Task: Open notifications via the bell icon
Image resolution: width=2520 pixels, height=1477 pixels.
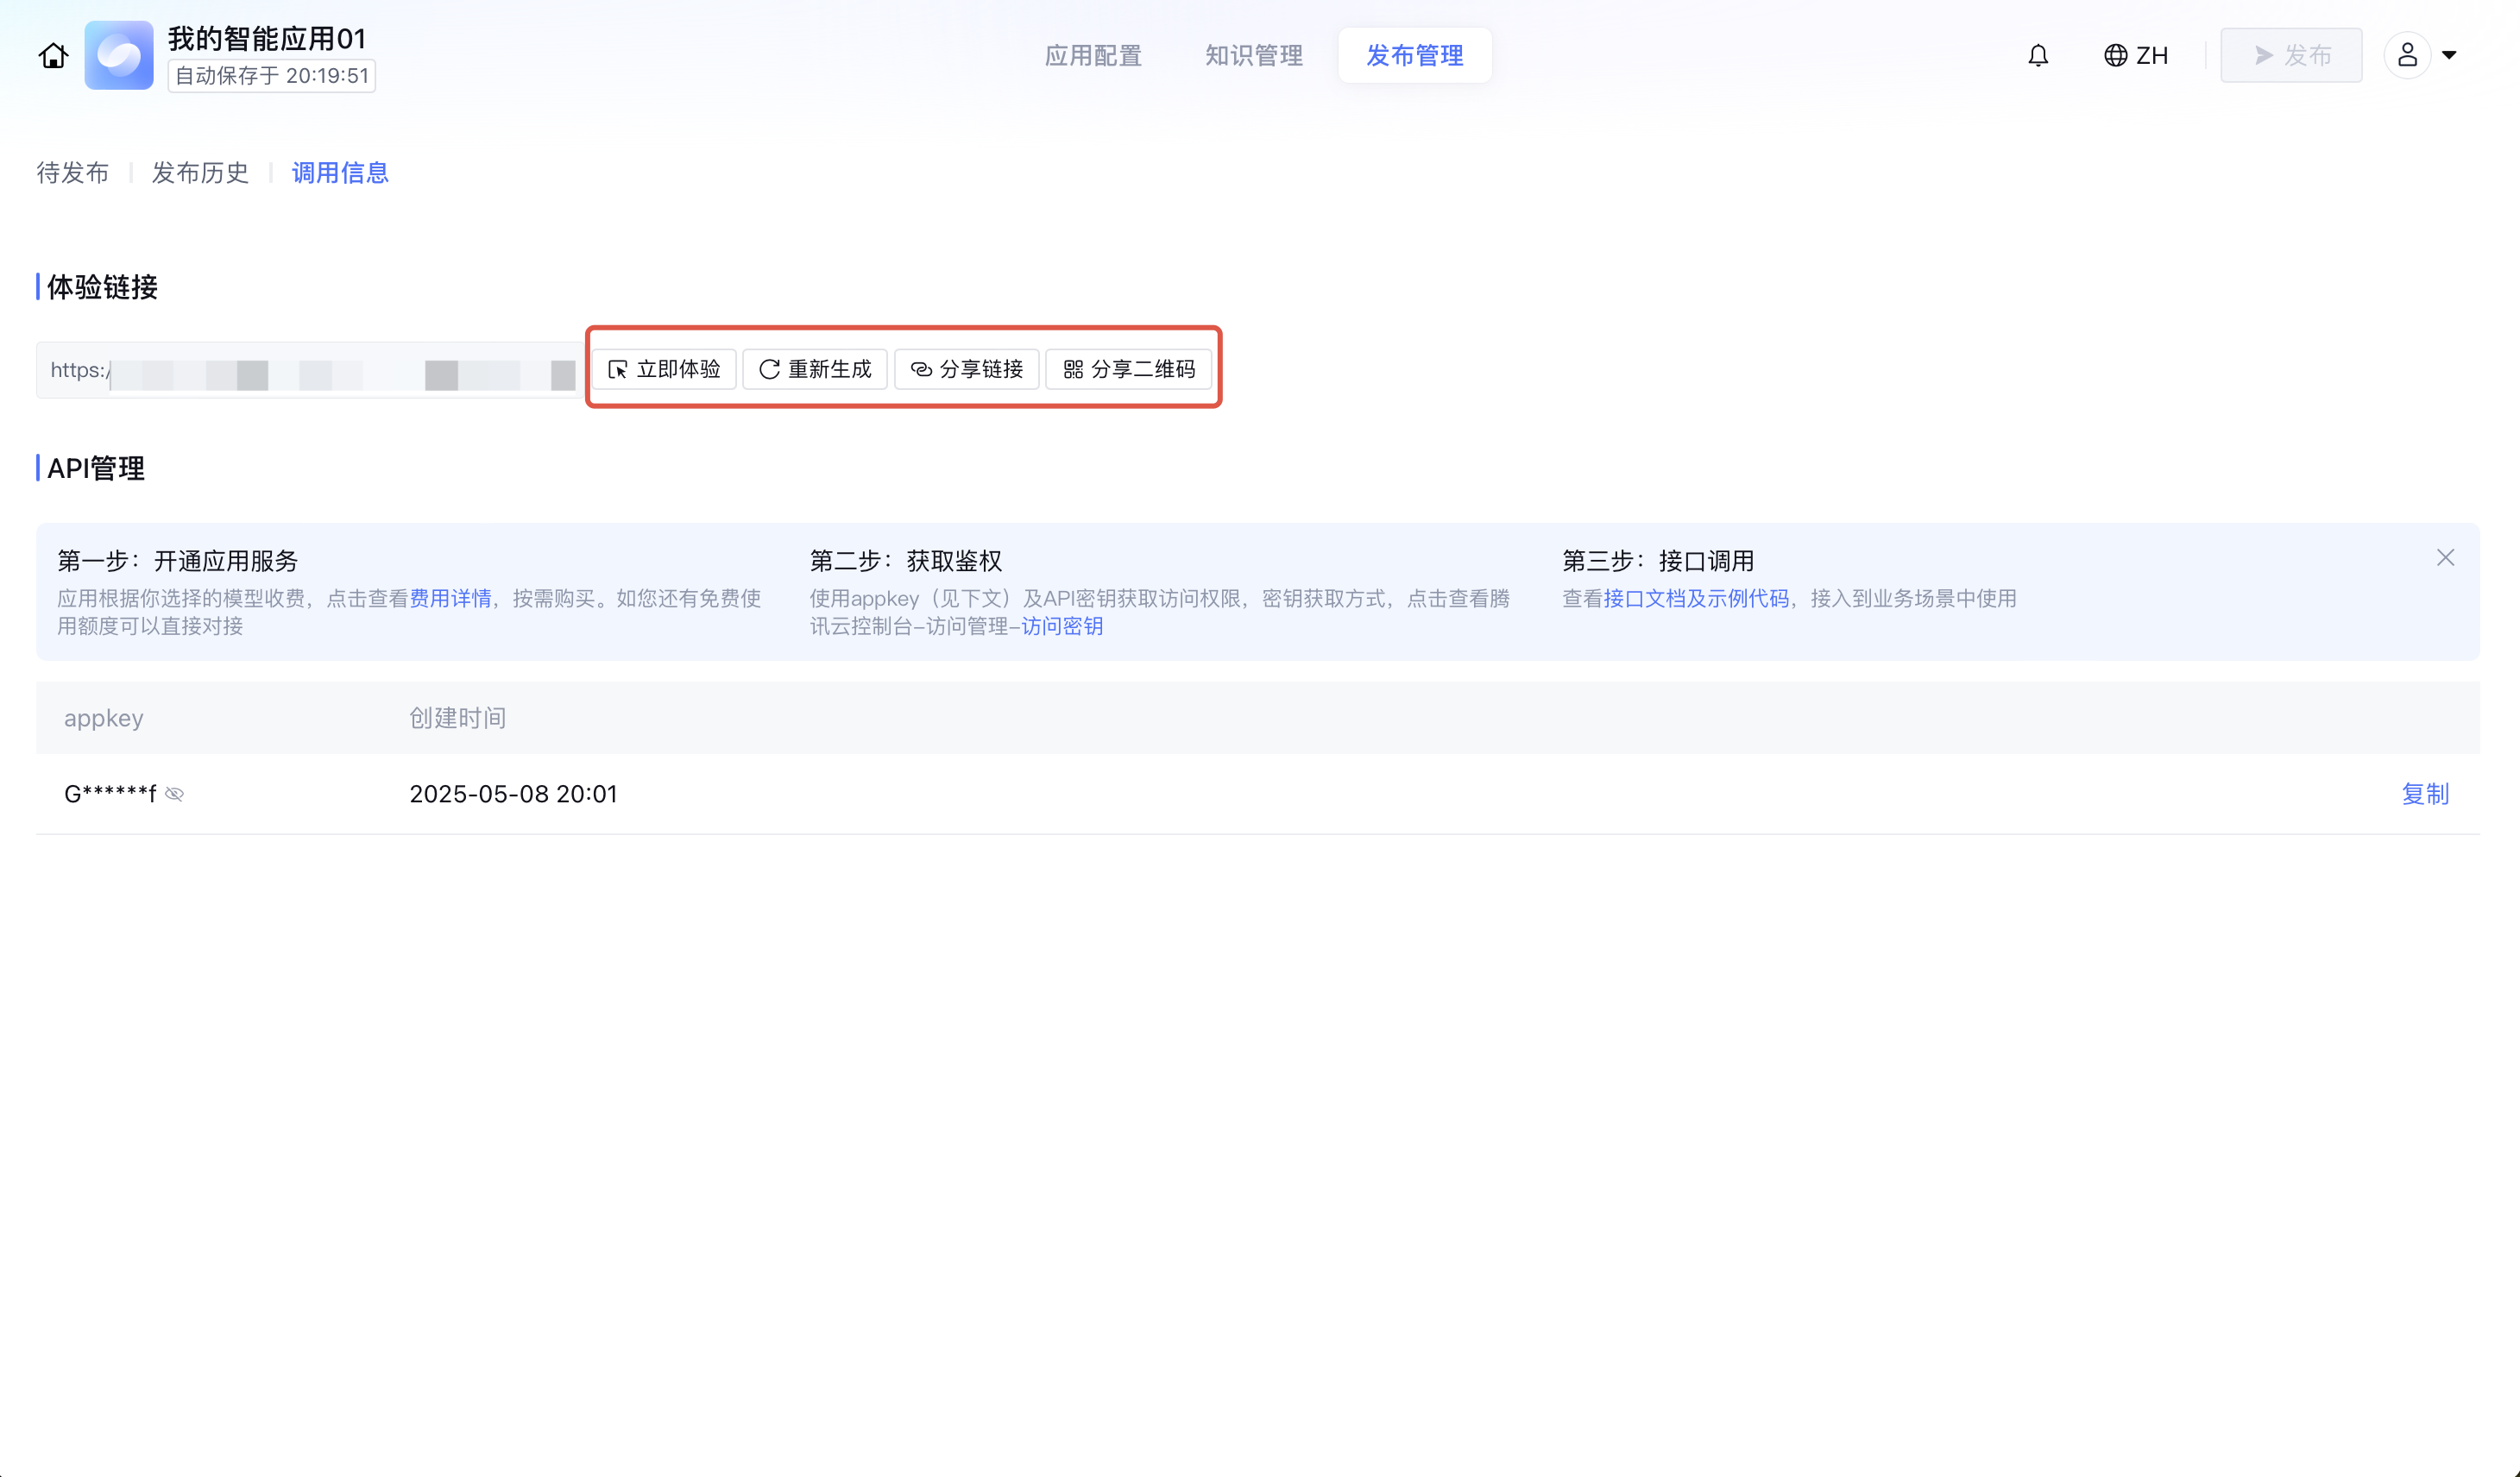Action: pyautogui.click(x=2038, y=56)
